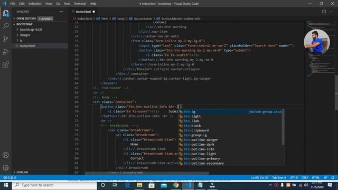Select the index.html editor tab
The image size is (338, 190).
[83, 12]
